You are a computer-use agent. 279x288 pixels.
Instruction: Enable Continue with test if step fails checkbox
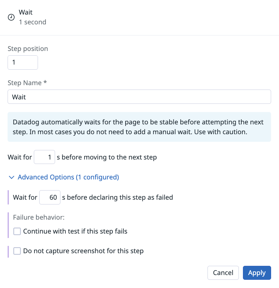(17, 231)
